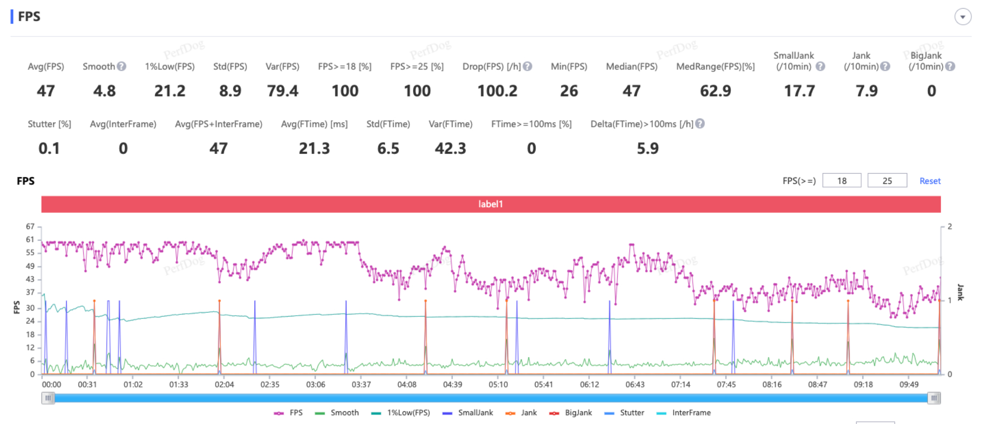The width and height of the screenshot is (982, 424).
Task: Click the FPS threshold field showing 25
Action: pyautogui.click(x=887, y=181)
